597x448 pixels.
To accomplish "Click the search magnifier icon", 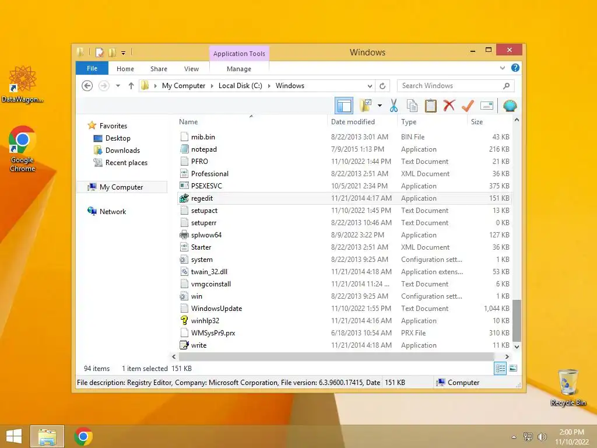I will click(x=507, y=86).
